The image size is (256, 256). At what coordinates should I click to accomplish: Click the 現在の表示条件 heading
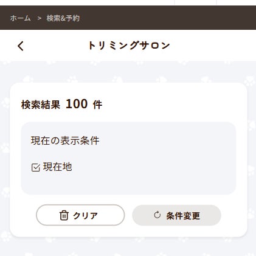65,140
